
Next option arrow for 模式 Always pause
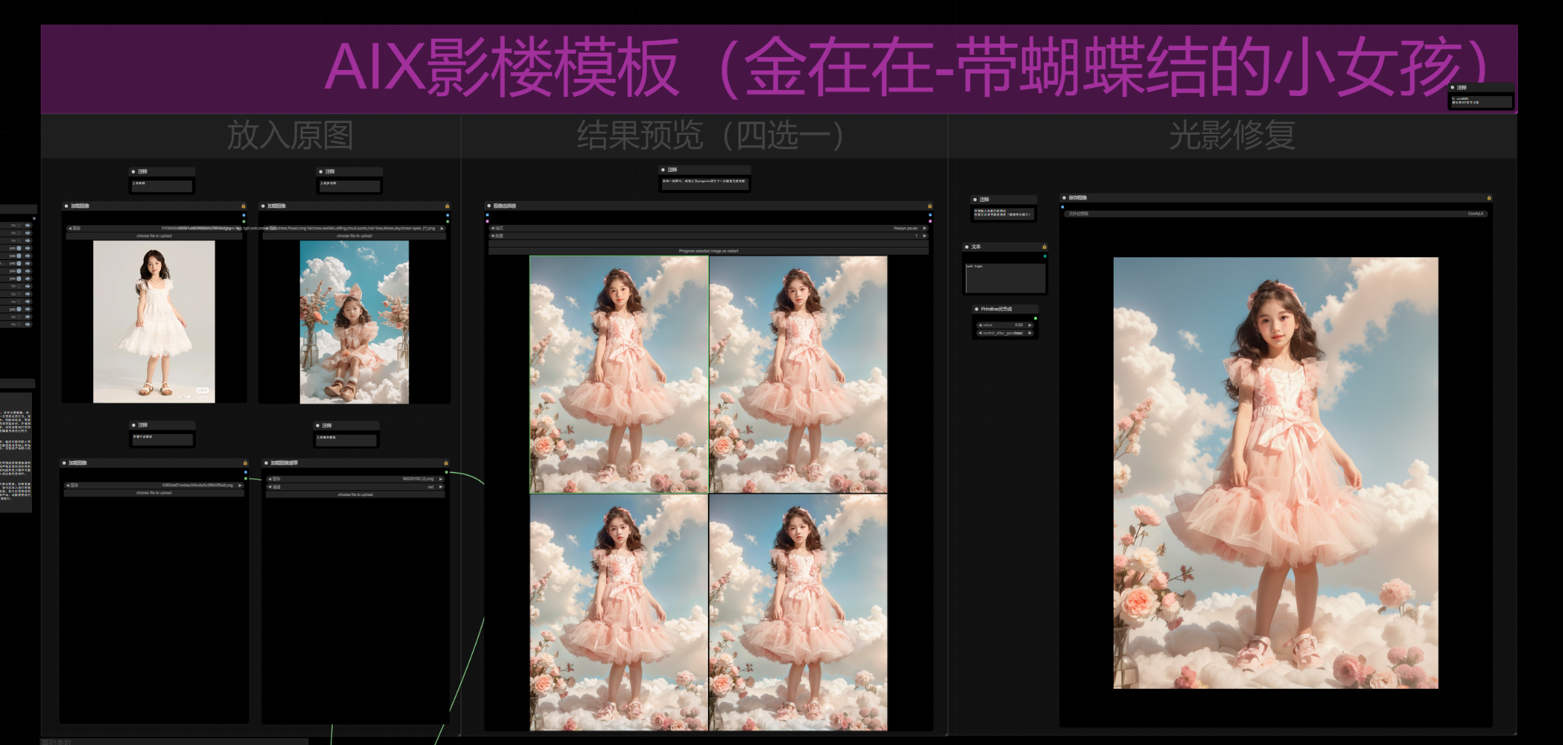click(924, 228)
